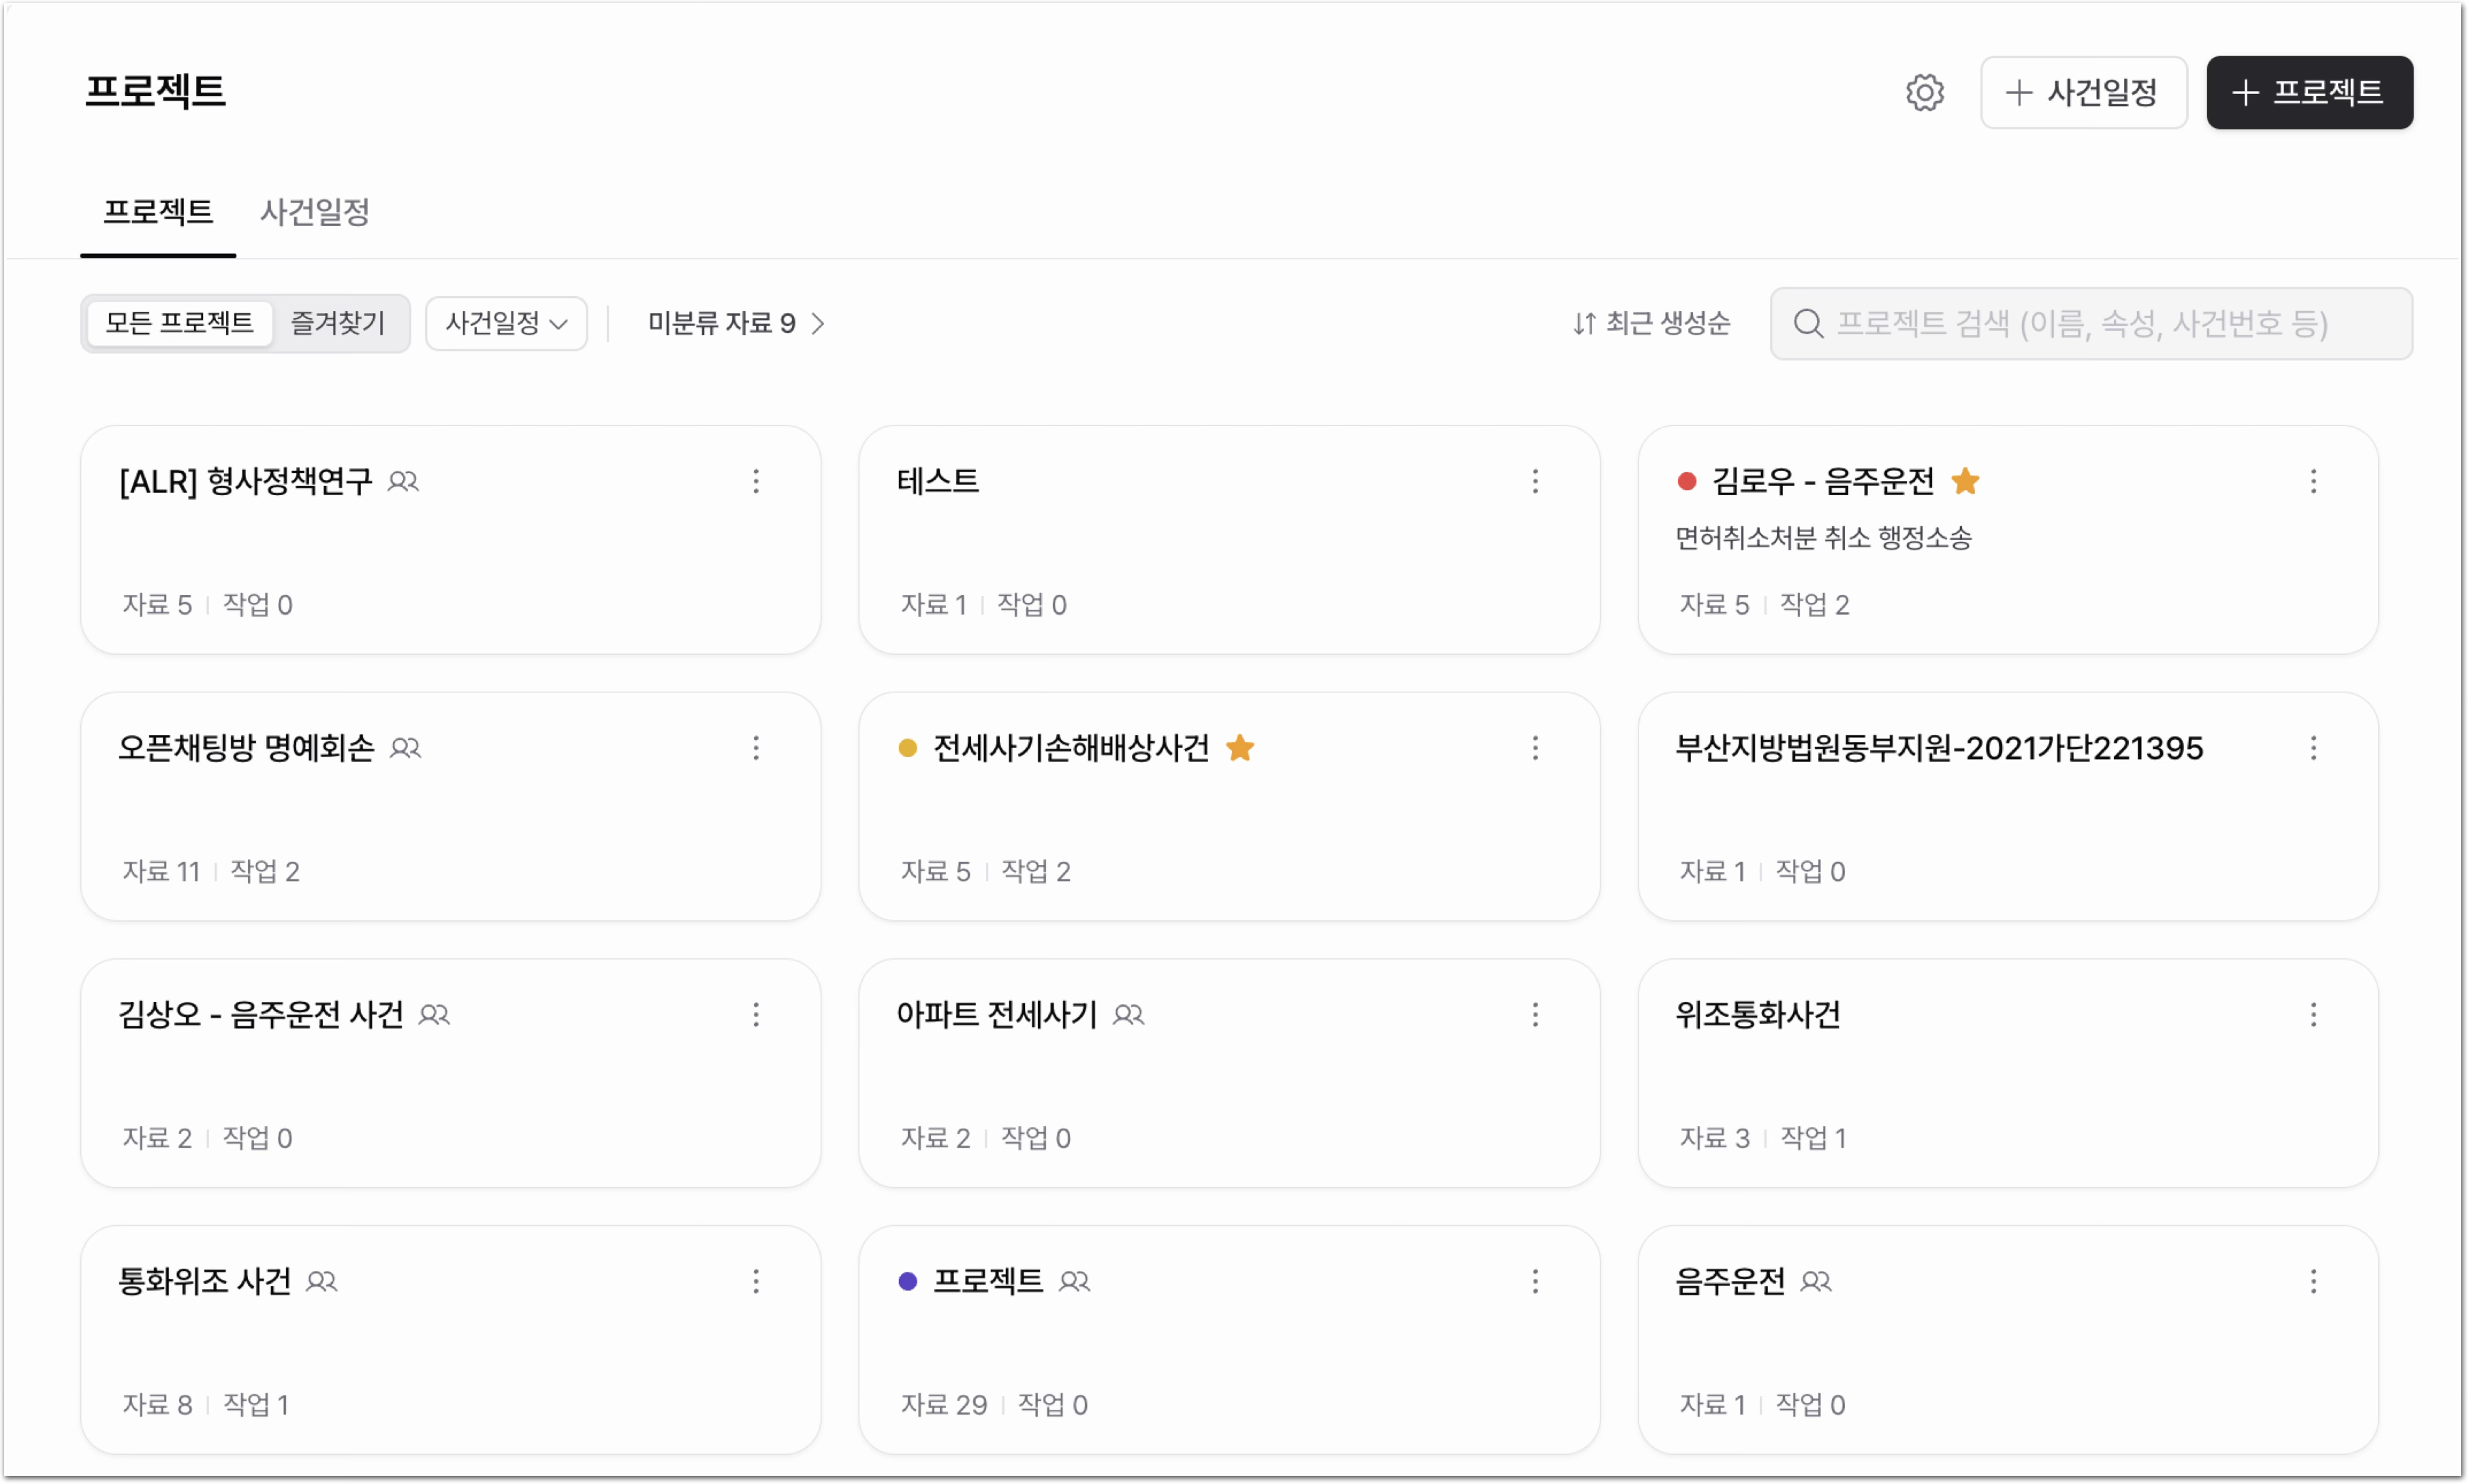Viewport: 2468px width, 1484px height.
Task: Click the + 사건일정 button
Action: (x=2083, y=92)
